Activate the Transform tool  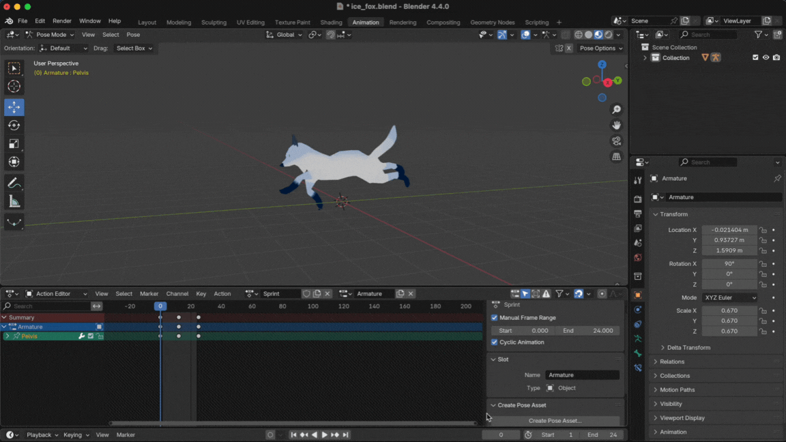pyautogui.click(x=14, y=162)
